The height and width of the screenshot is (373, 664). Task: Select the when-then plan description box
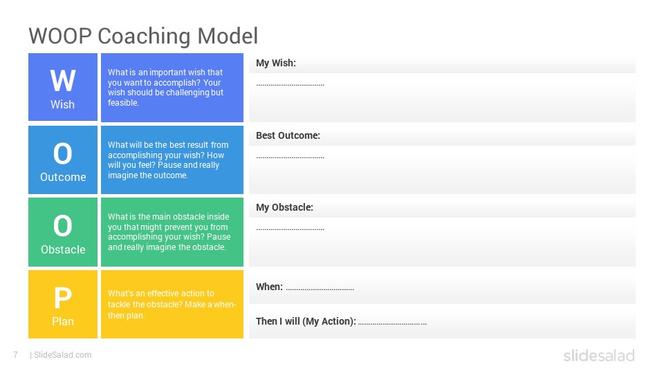tap(172, 304)
